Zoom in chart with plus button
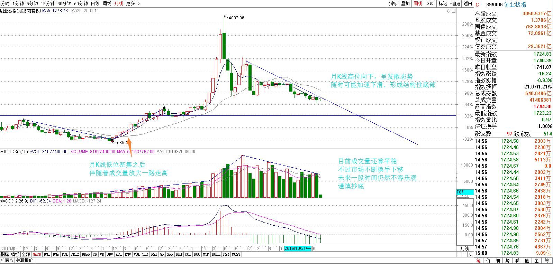Image resolution: width=553 pixels, height=264 pixels. [459, 254]
